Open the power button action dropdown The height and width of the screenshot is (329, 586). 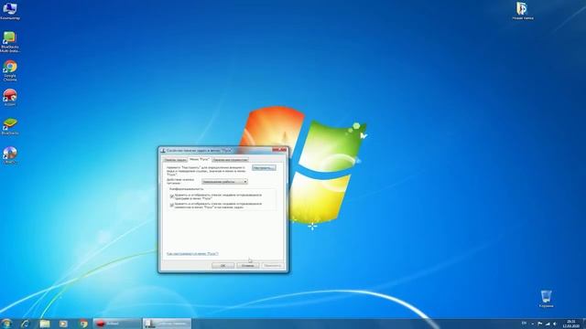click(x=224, y=182)
